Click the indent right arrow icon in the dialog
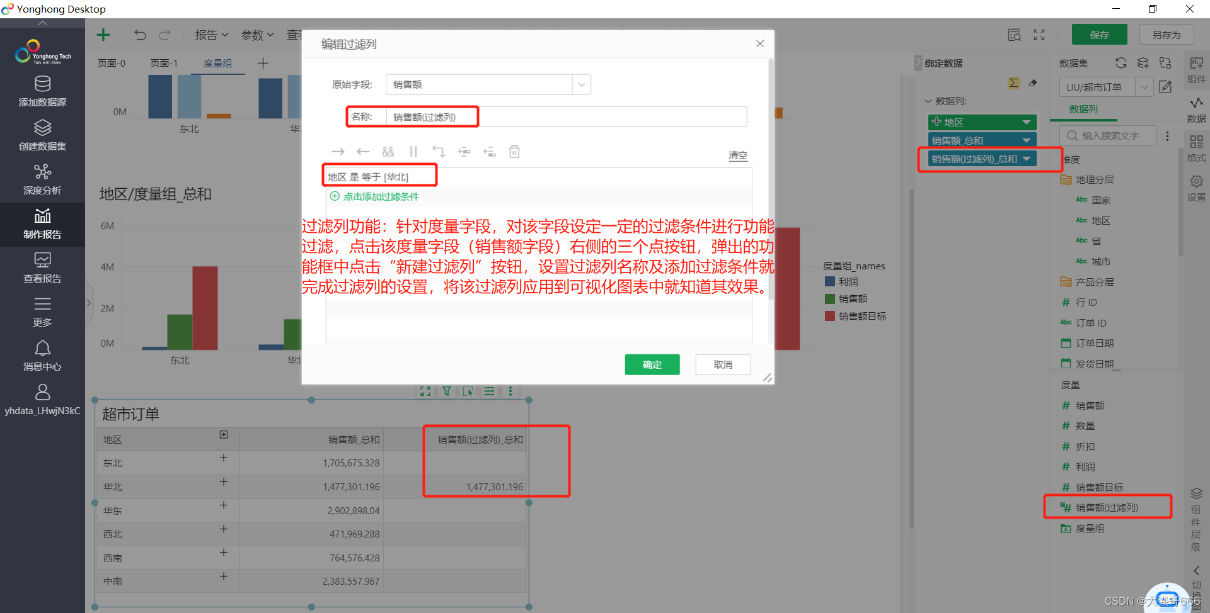The height and width of the screenshot is (613, 1210). [338, 152]
